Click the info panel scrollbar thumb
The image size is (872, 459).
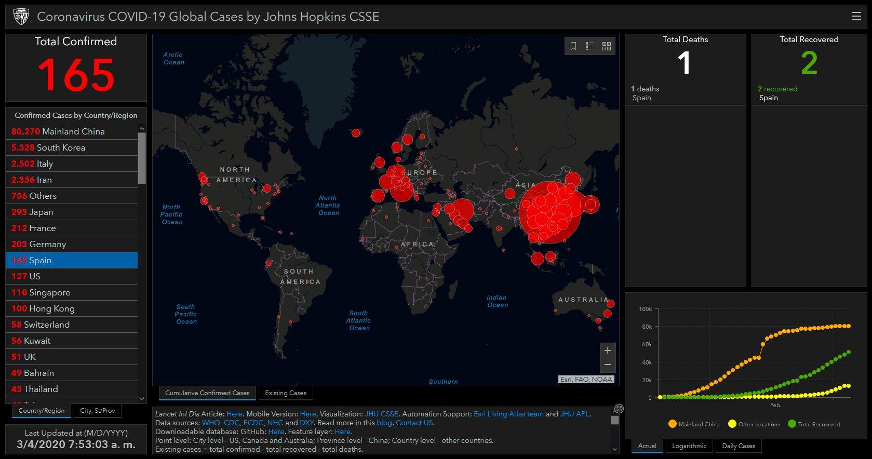click(615, 420)
